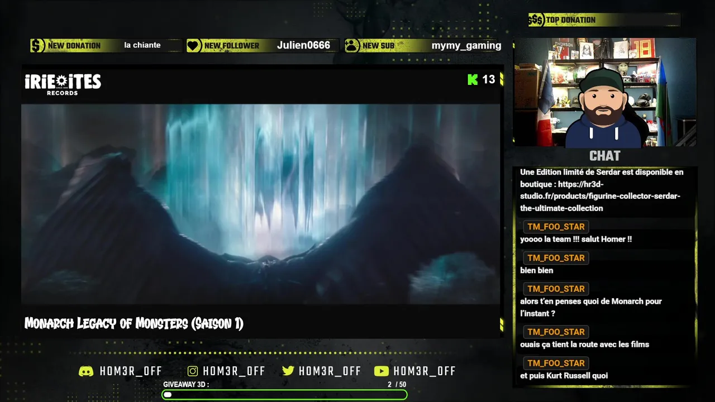Click the Irie Ites Records logo
This screenshot has height=402, width=715.
point(63,84)
